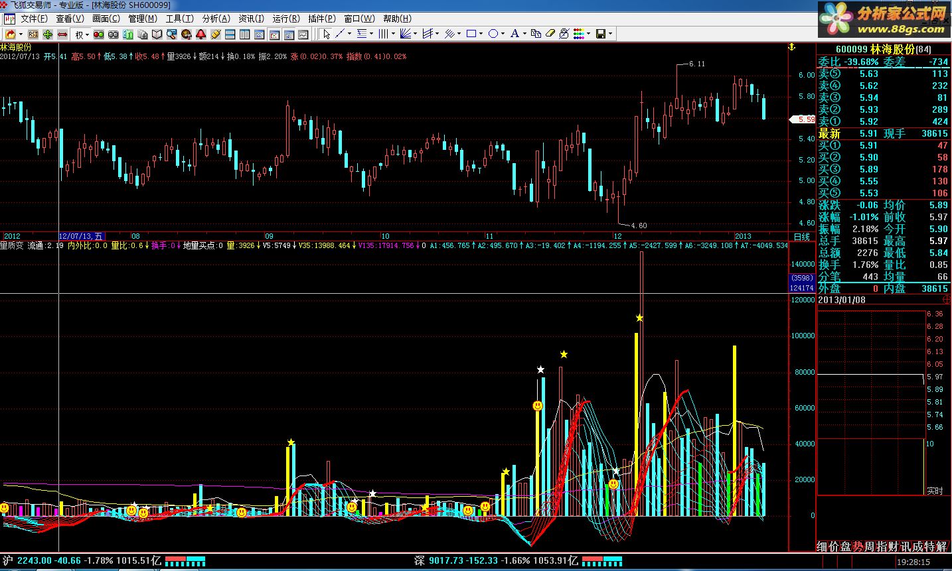The height and width of the screenshot is (571, 952).
Task: Open the open-book information icon
Action: [157, 34]
